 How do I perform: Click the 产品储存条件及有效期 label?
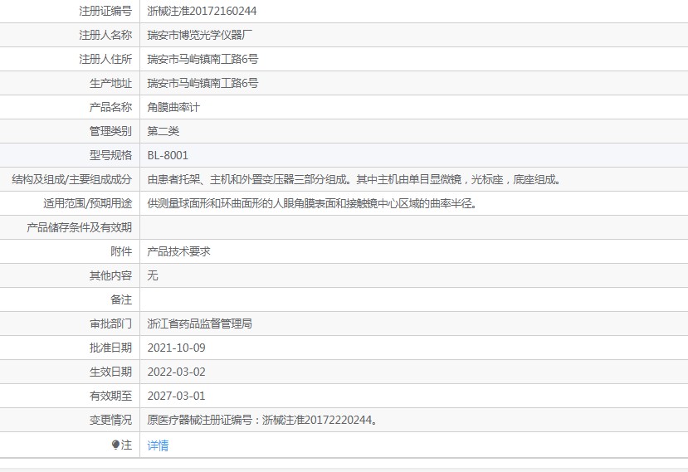click(x=80, y=227)
